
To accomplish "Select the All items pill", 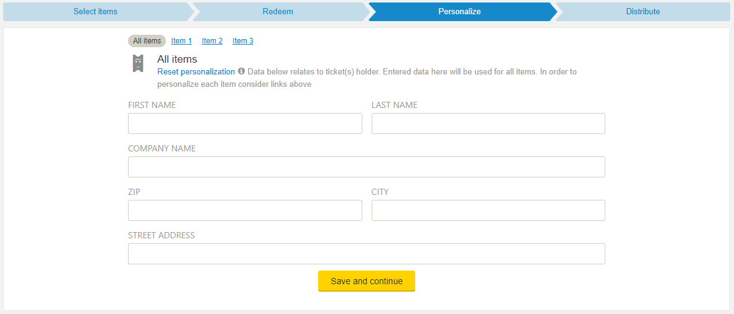I will [x=147, y=41].
